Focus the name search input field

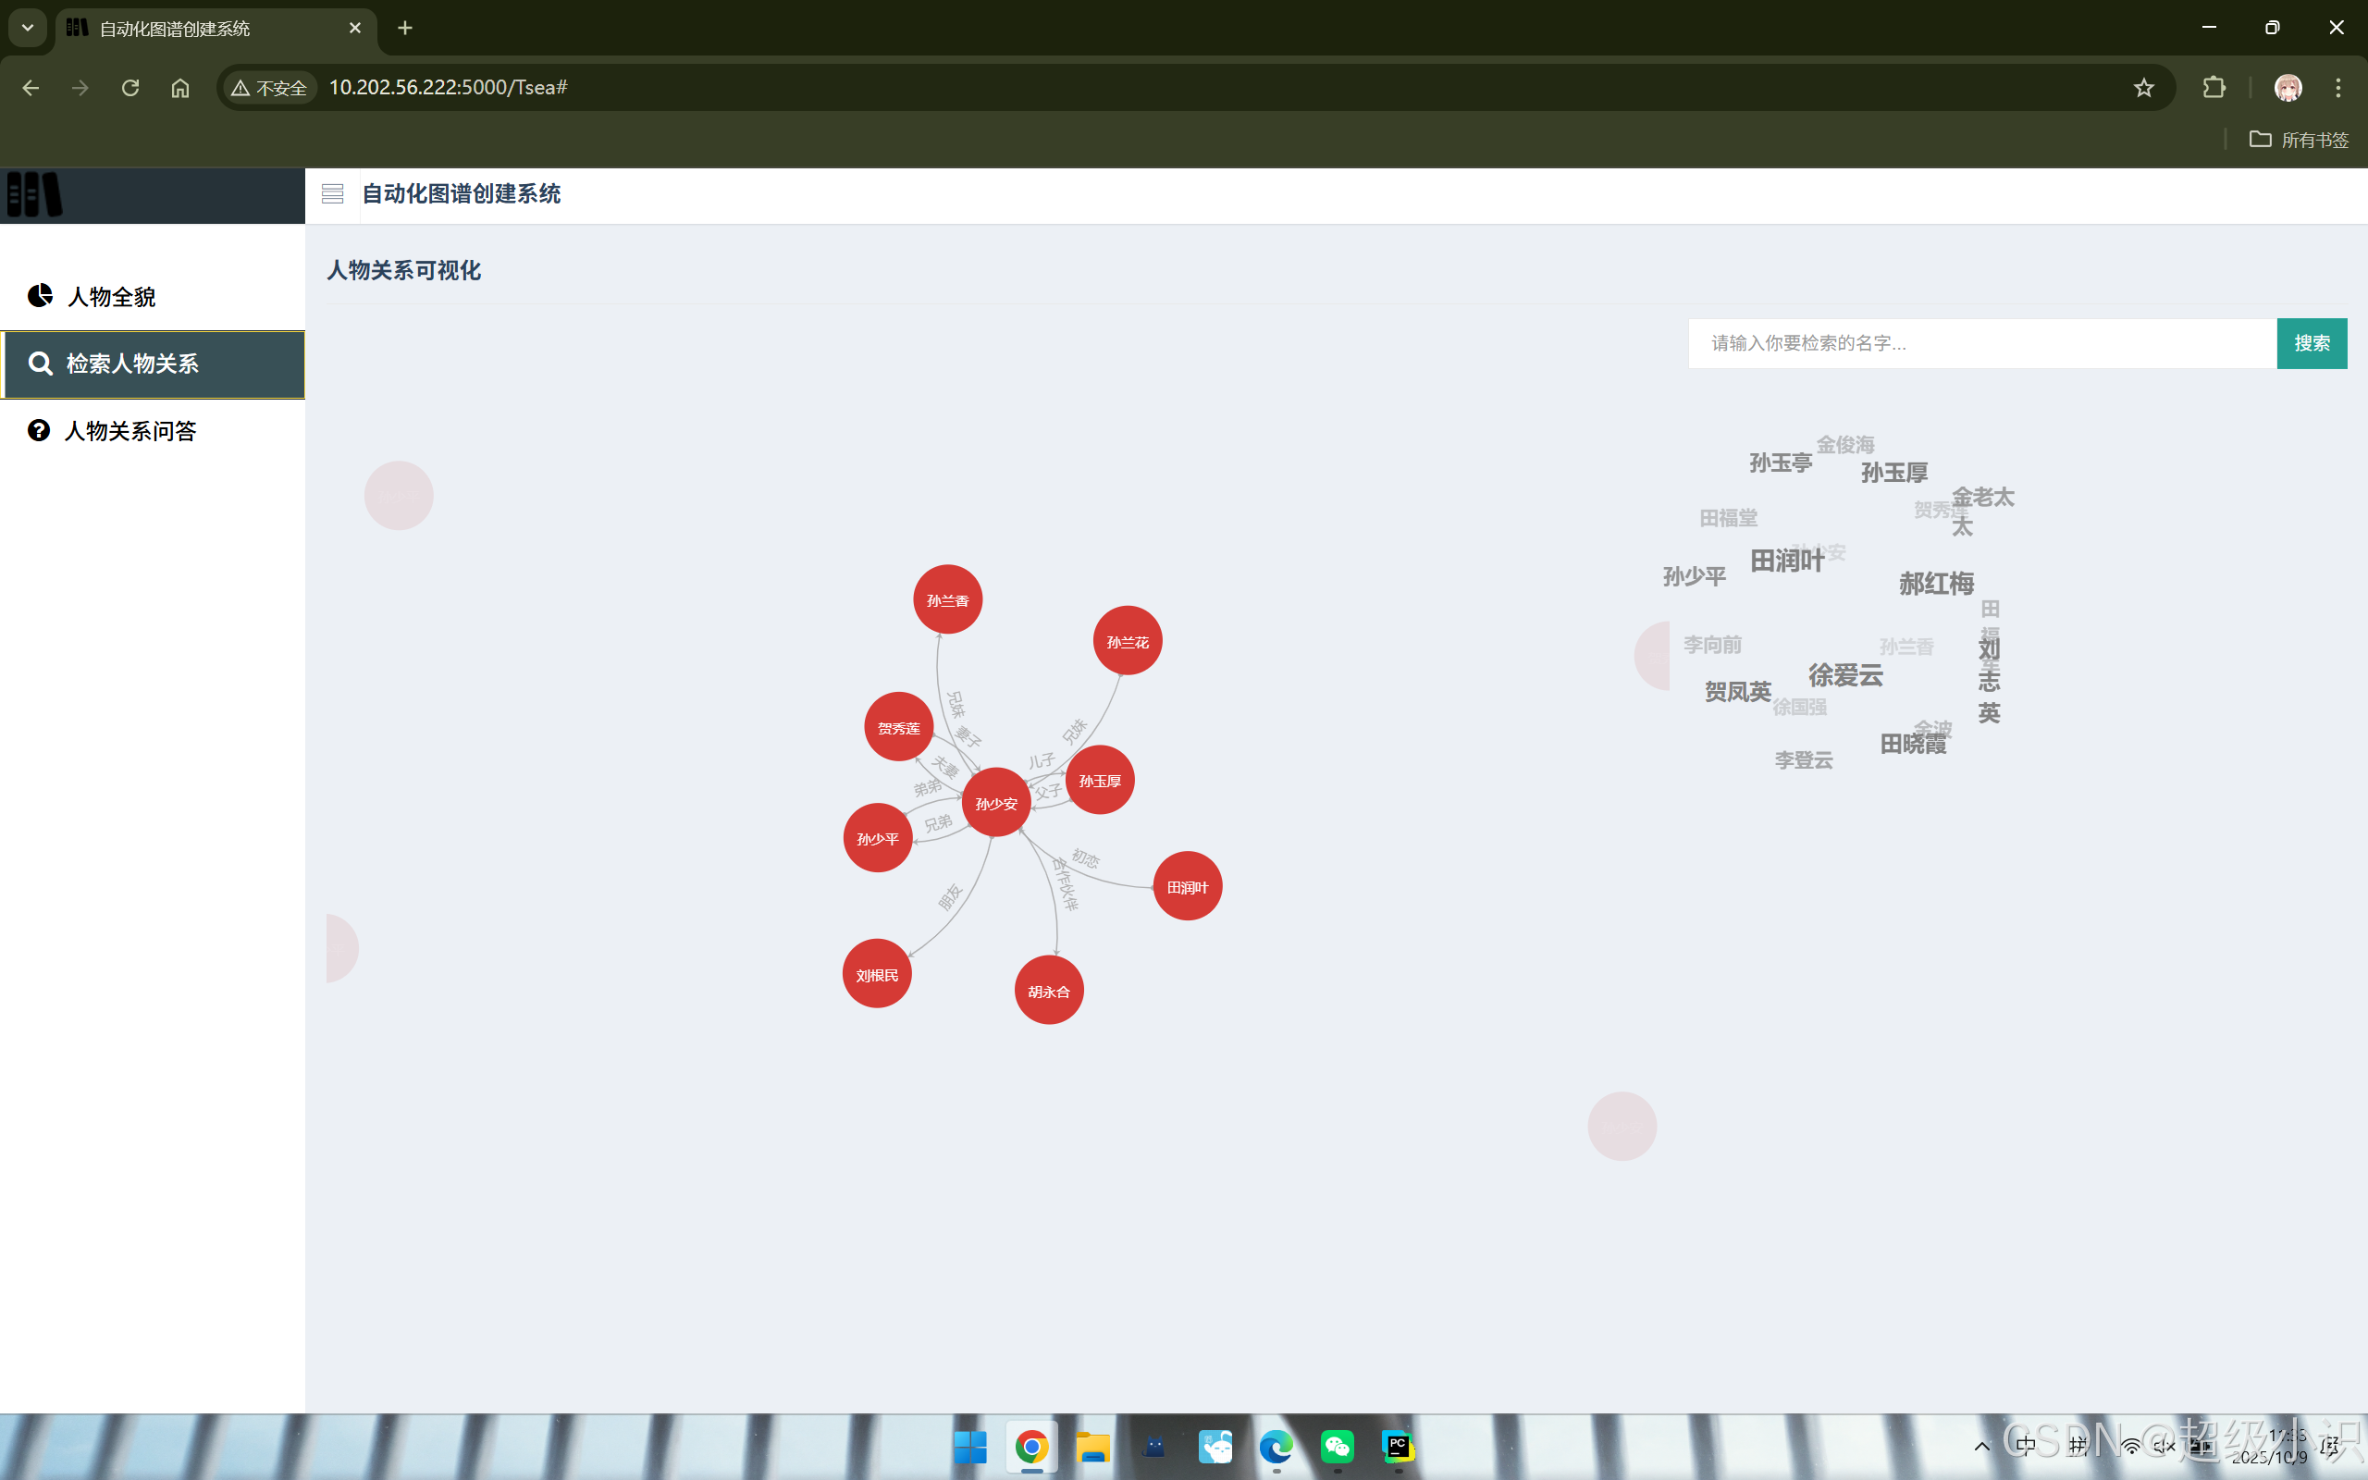(1981, 343)
